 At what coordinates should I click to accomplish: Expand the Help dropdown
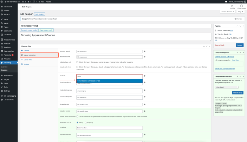[x=240, y=12]
